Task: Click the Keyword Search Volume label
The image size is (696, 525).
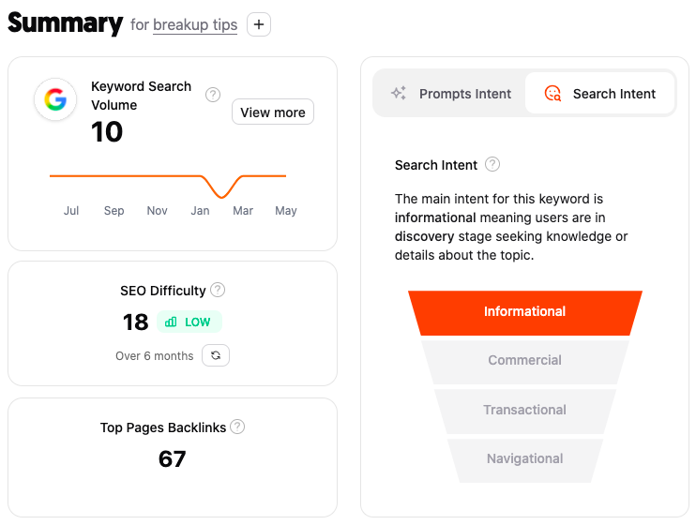Action: (x=141, y=96)
